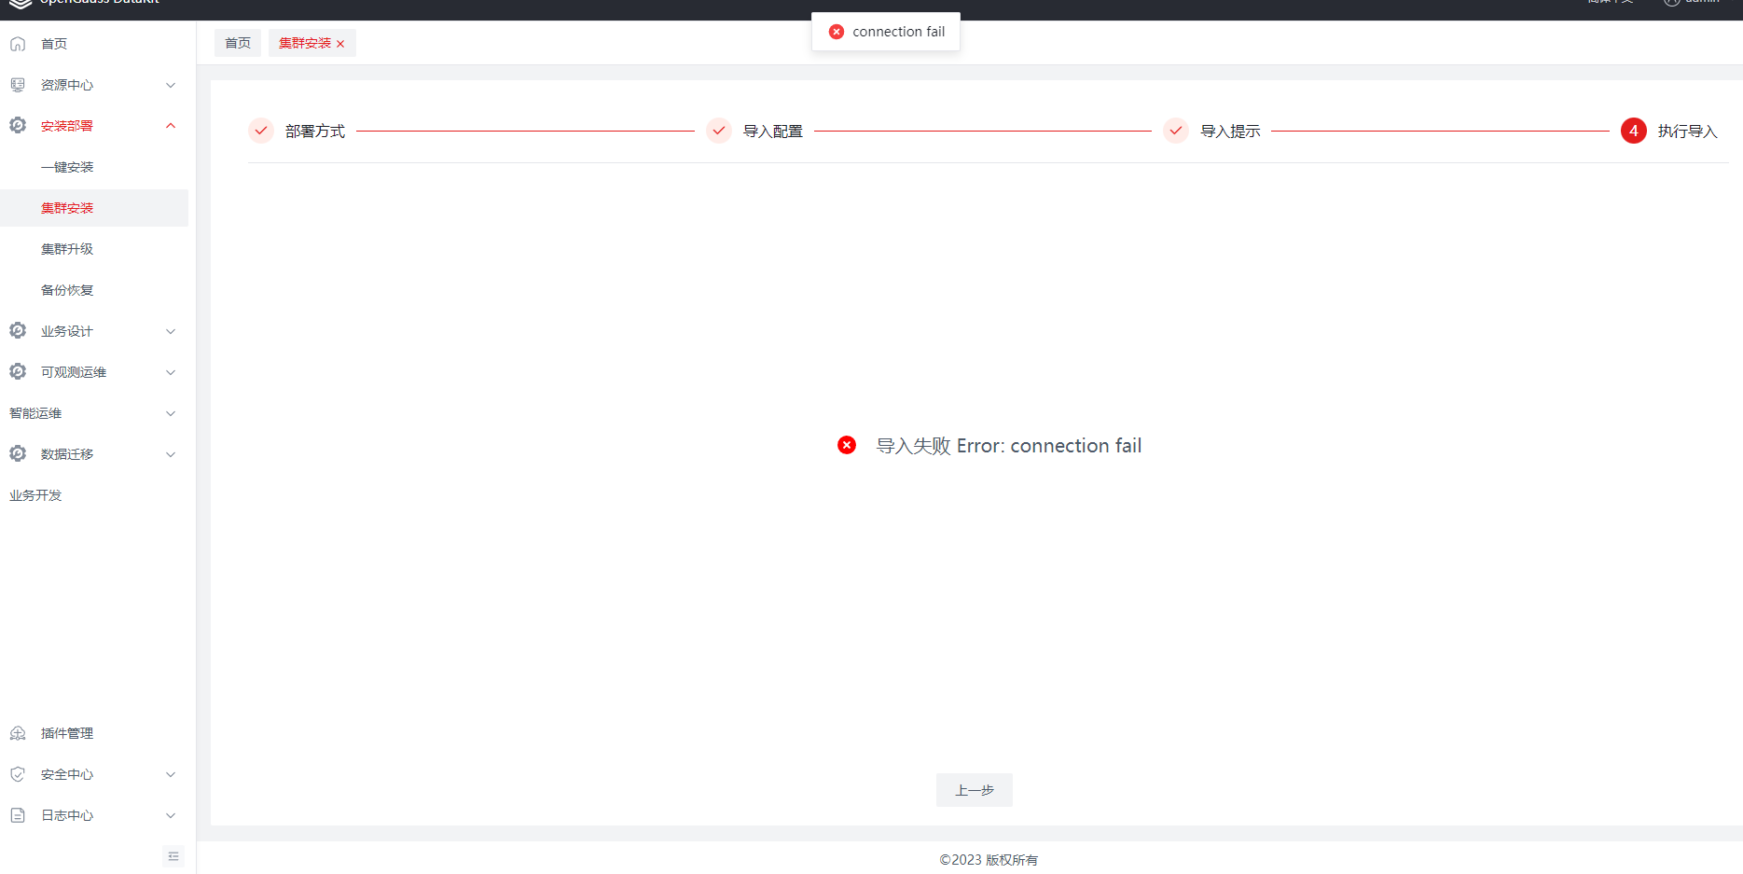This screenshot has height=874, width=1743.
Task: Expand the 资源中心 menu arrow
Action: 171,85
